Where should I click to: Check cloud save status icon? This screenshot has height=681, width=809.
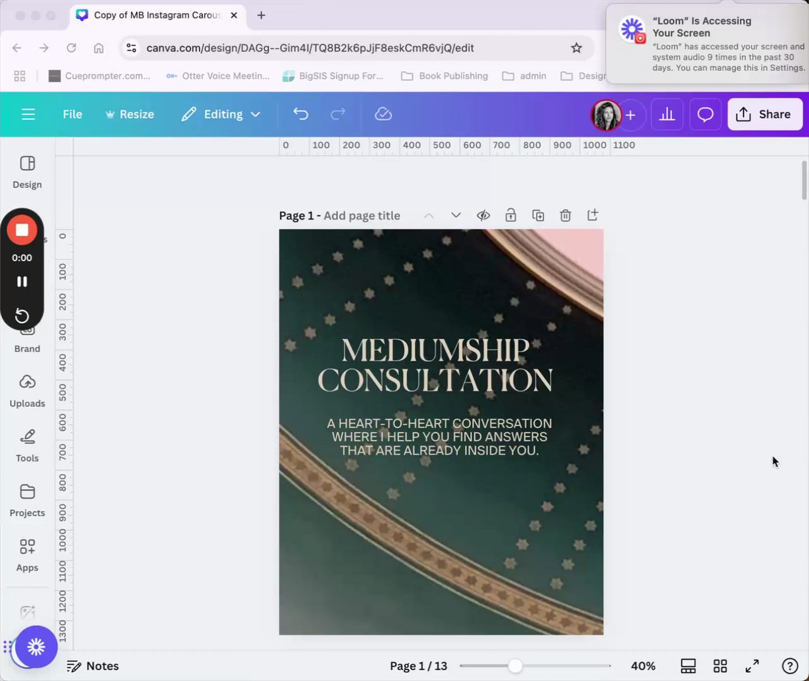click(x=383, y=114)
